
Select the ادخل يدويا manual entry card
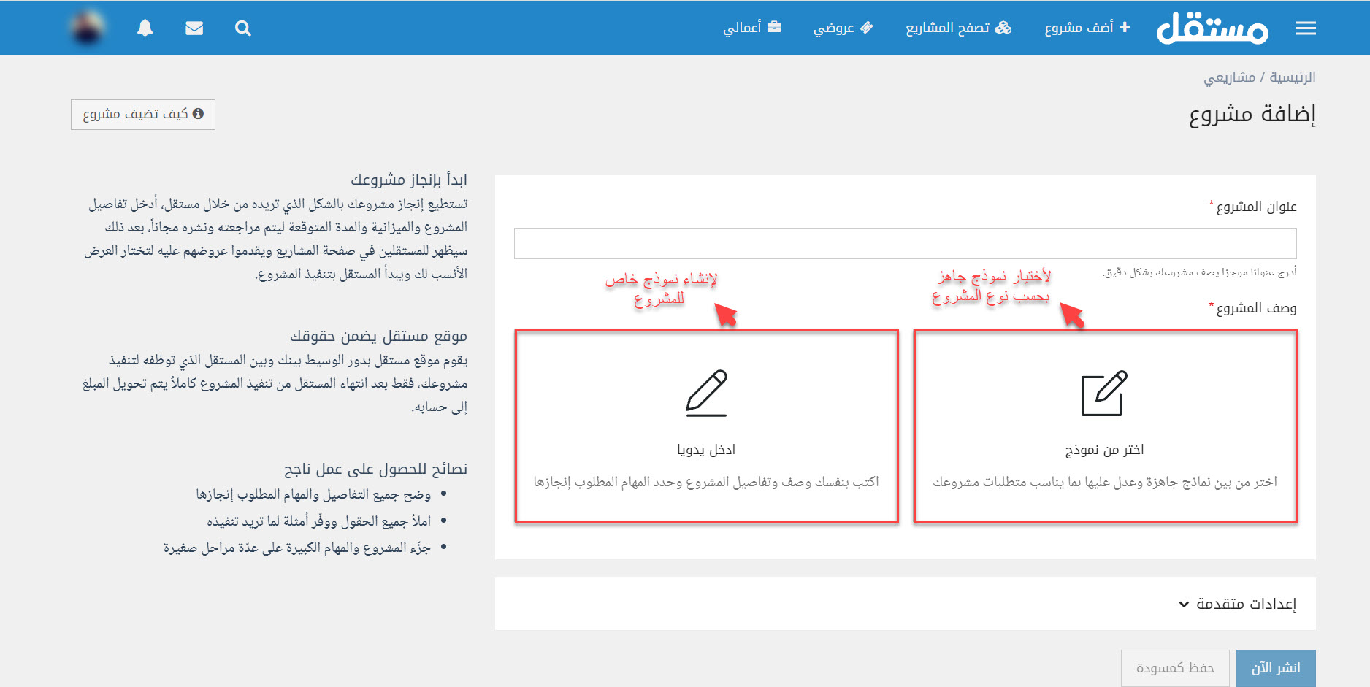click(706, 426)
